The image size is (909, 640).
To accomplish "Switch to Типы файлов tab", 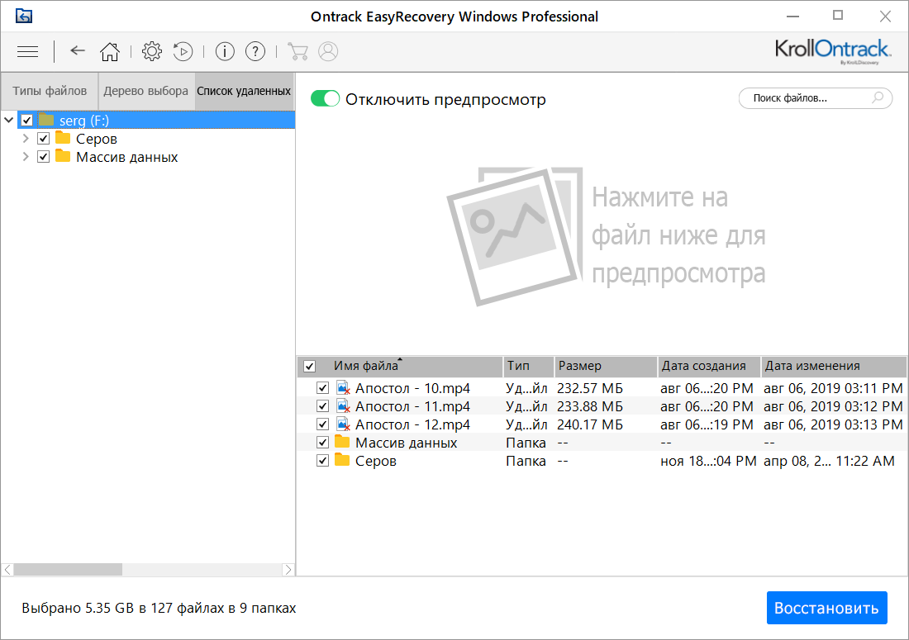I will click(x=50, y=91).
